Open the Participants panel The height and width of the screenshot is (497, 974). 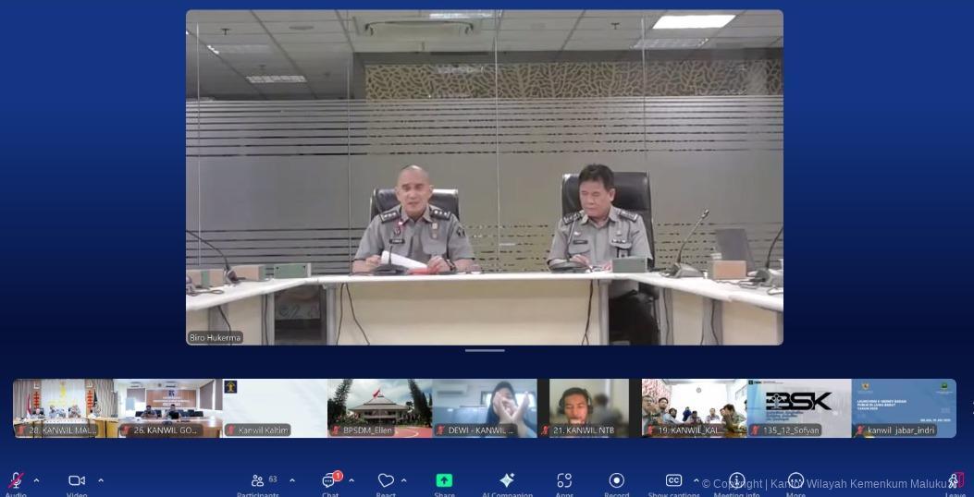coord(258,481)
